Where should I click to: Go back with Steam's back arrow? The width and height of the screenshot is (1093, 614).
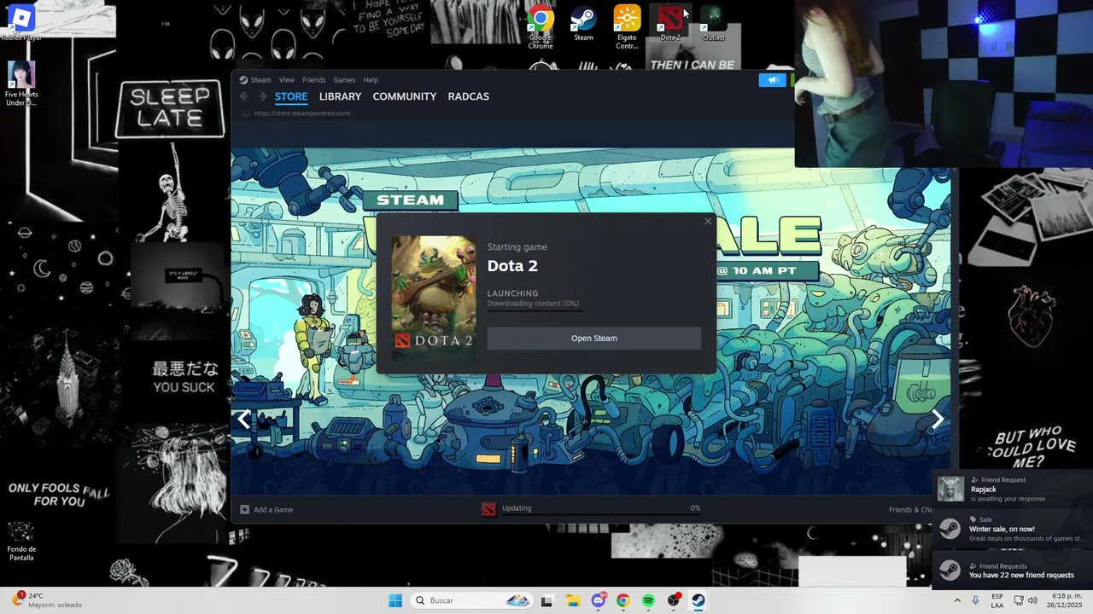244,96
